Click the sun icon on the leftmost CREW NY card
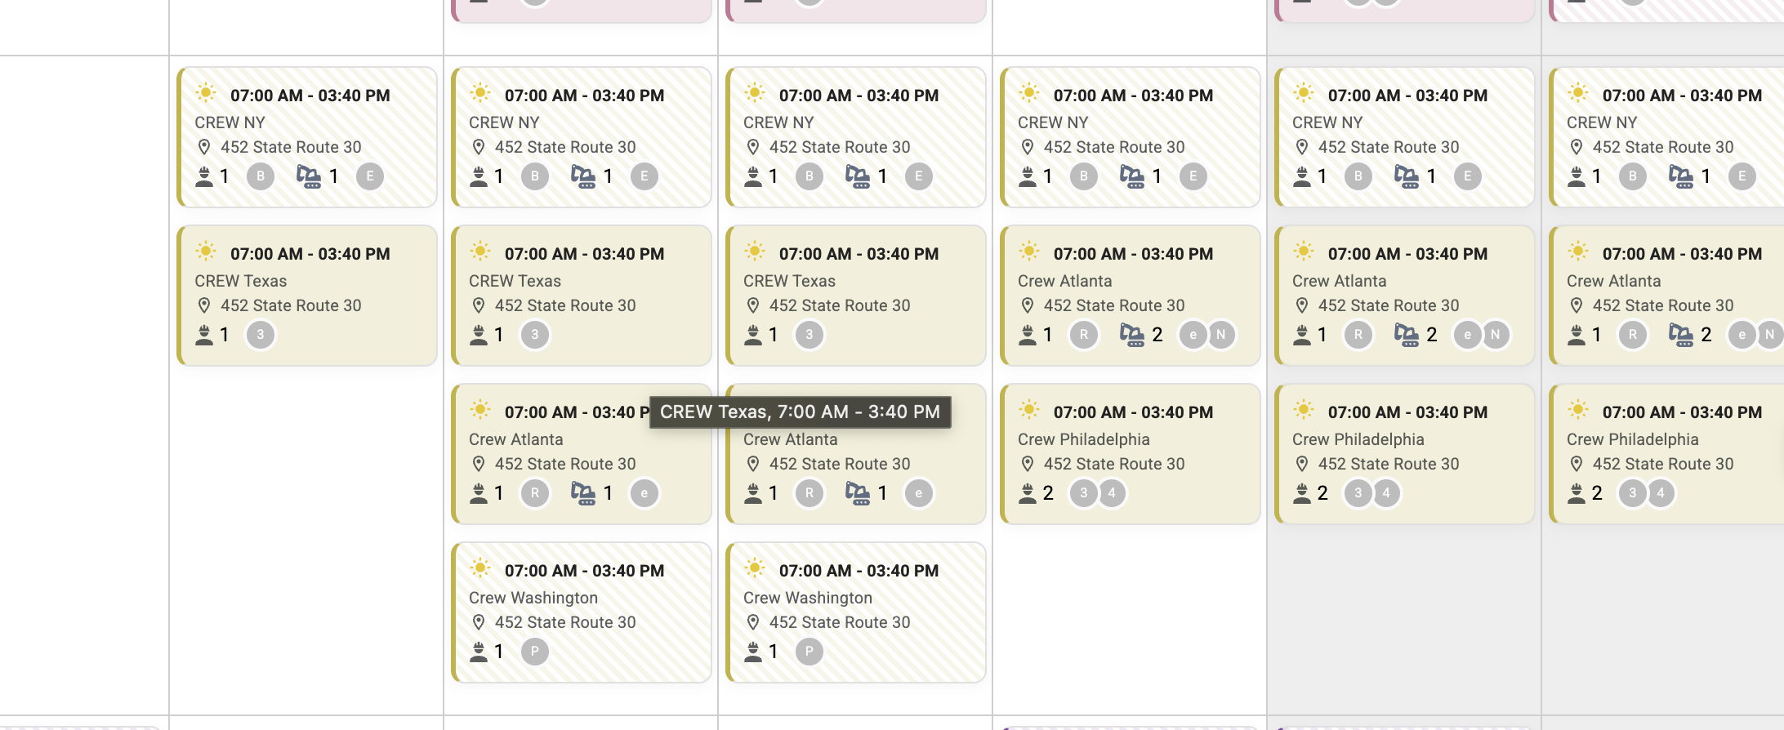 pyautogui.click(x=206, y=93)
